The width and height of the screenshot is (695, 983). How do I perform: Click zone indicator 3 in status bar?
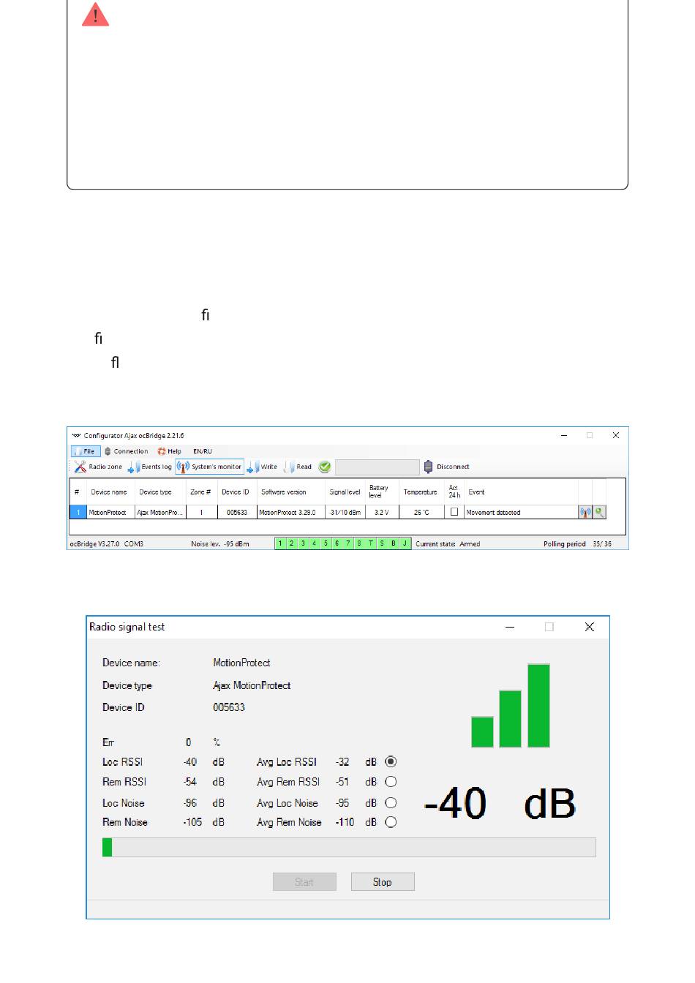(303, 543)
